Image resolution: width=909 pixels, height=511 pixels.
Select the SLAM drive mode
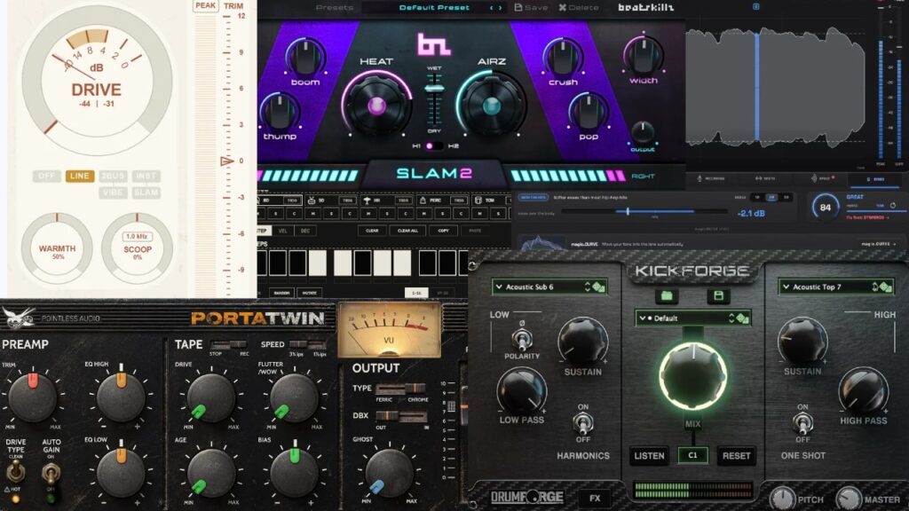coord(146,193)
